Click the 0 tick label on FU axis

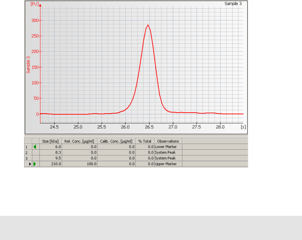[37, 114]
